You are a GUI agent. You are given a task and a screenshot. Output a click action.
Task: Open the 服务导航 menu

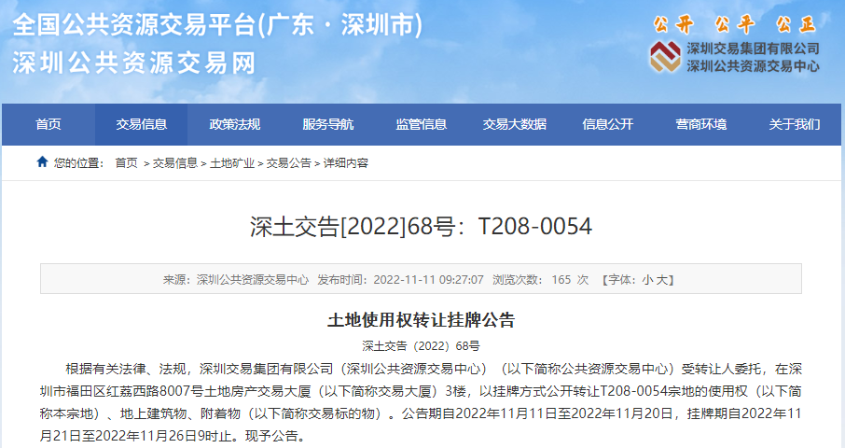pos(328,124)
